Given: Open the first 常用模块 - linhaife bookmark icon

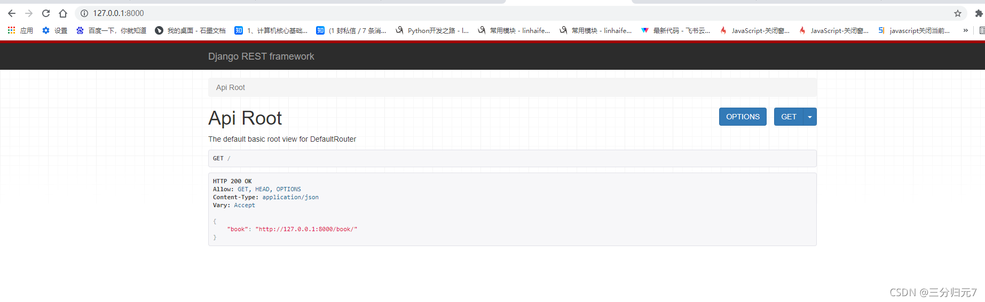Looking at the screenshot, I should coord(482,30).
